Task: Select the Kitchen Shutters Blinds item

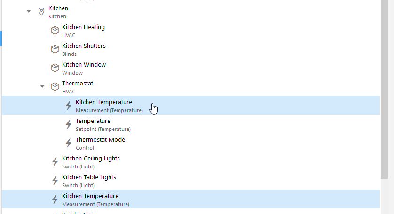Action: tap(84, 49)
